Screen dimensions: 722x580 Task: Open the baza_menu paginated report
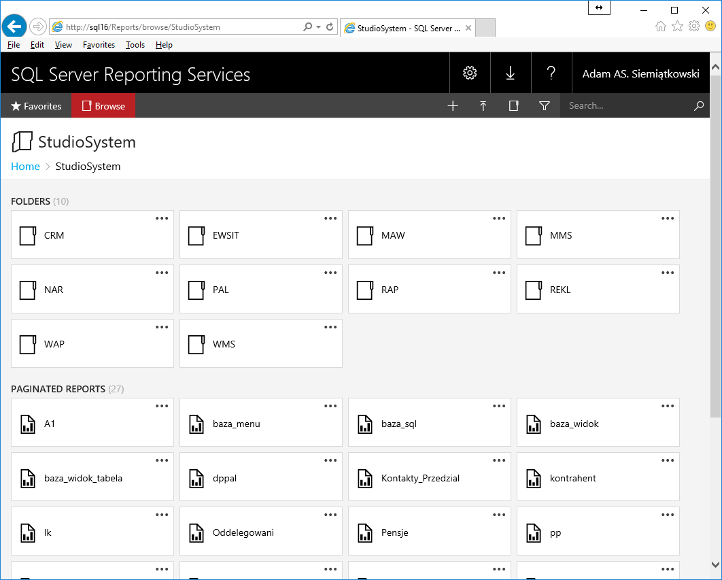pyautogui.click(x=260, y=423)
